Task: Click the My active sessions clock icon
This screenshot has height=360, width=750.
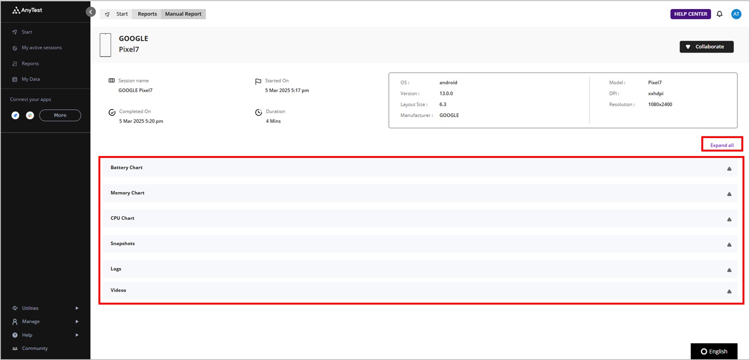Action: [15, 48]
